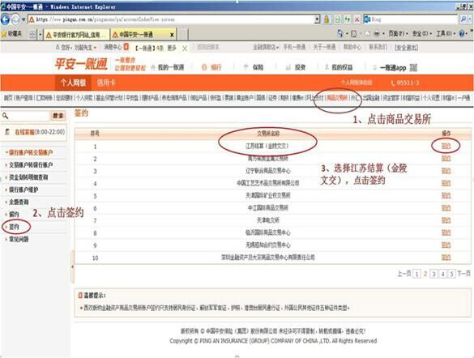Open the quick tabs dropdown arrow
The width and height of the screenshot is (474, 358).
pyautogui.click(x=40, y=35)
